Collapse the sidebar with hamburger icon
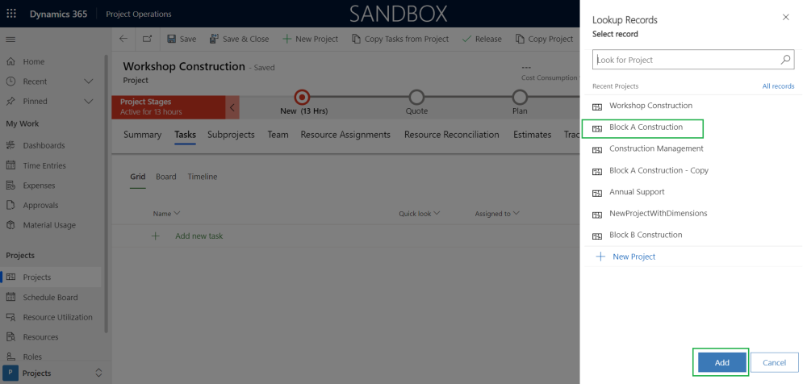 pyautogui.click(x=10, y=39)
